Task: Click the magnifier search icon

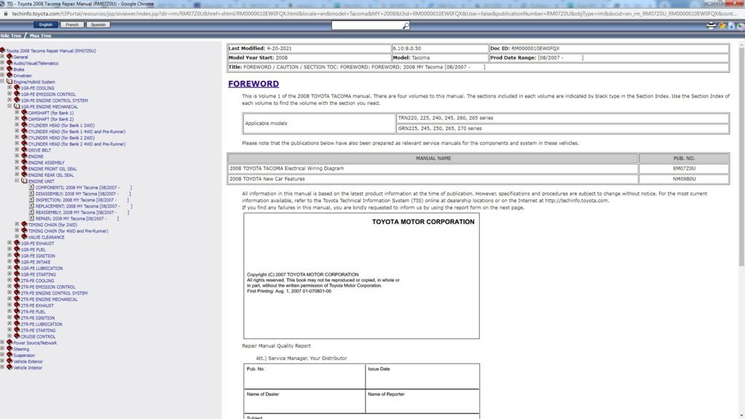Action: (406, 25)
